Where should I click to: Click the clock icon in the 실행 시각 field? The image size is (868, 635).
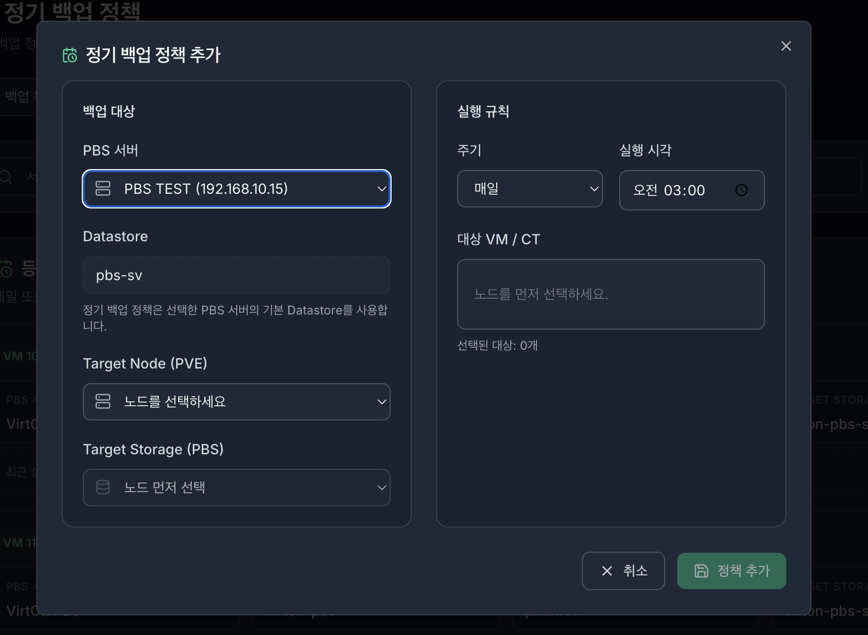coord(741,190)
